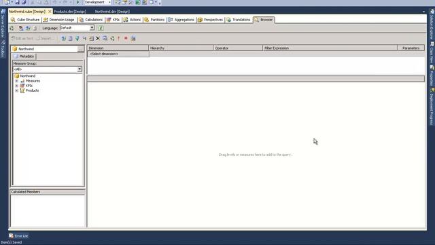Click the Edit as Text button
This screenshot has width=435, height=245.
click(x=22, y=38)
